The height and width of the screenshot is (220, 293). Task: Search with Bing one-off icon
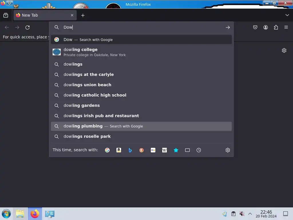tap(130, 150)
